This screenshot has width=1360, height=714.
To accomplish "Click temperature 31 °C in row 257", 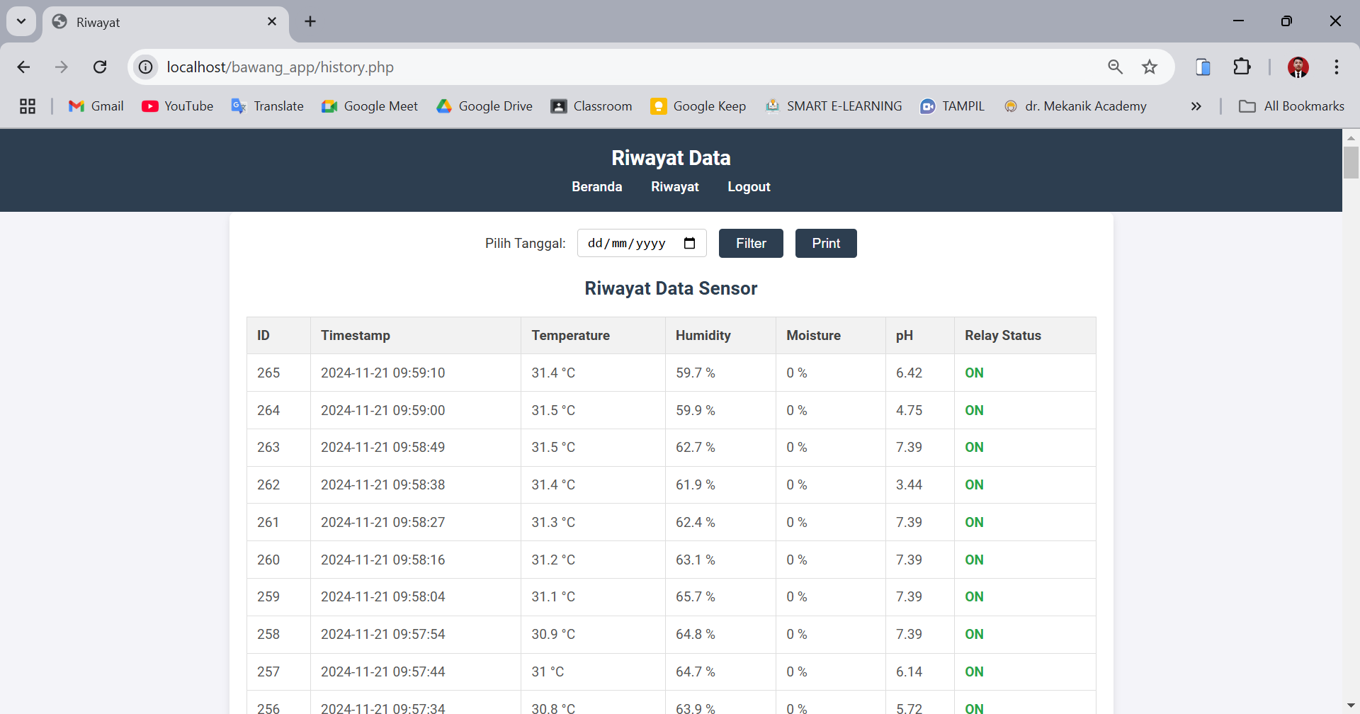I will (x=548, y=672).
